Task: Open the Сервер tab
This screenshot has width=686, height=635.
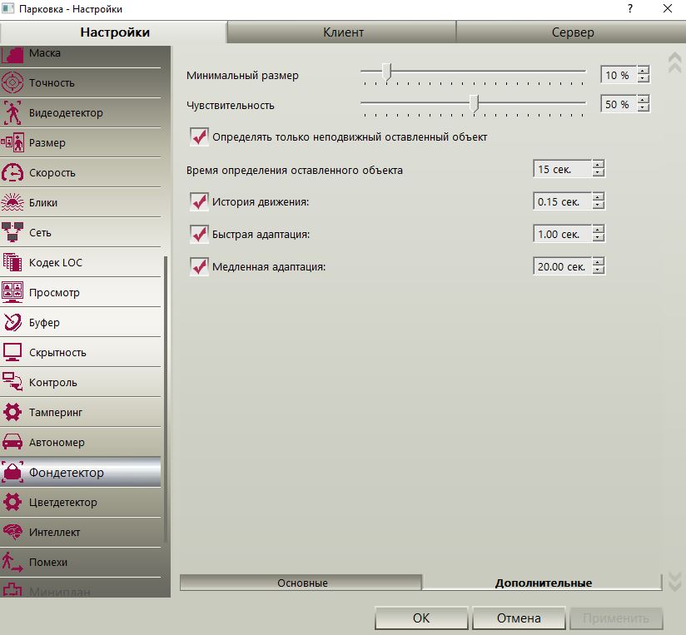Action: [572, 32]
